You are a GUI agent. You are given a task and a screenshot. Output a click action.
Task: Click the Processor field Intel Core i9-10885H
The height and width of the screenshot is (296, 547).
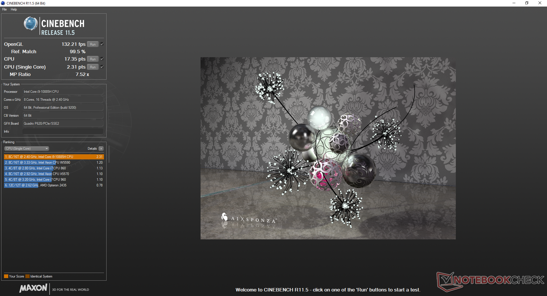[x=63, y=92]
